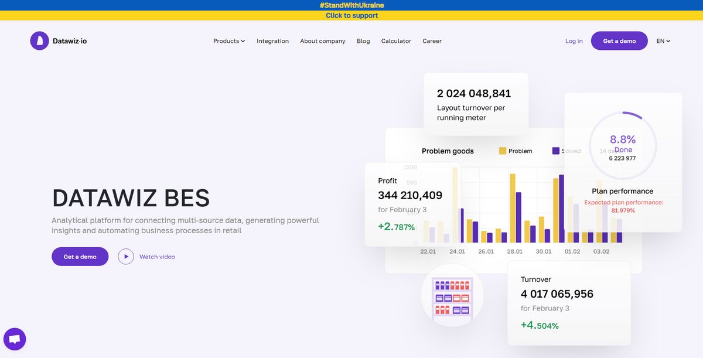The image size is (703, 358).
Task: Open the Blog menu item
Action: [363, 40]
